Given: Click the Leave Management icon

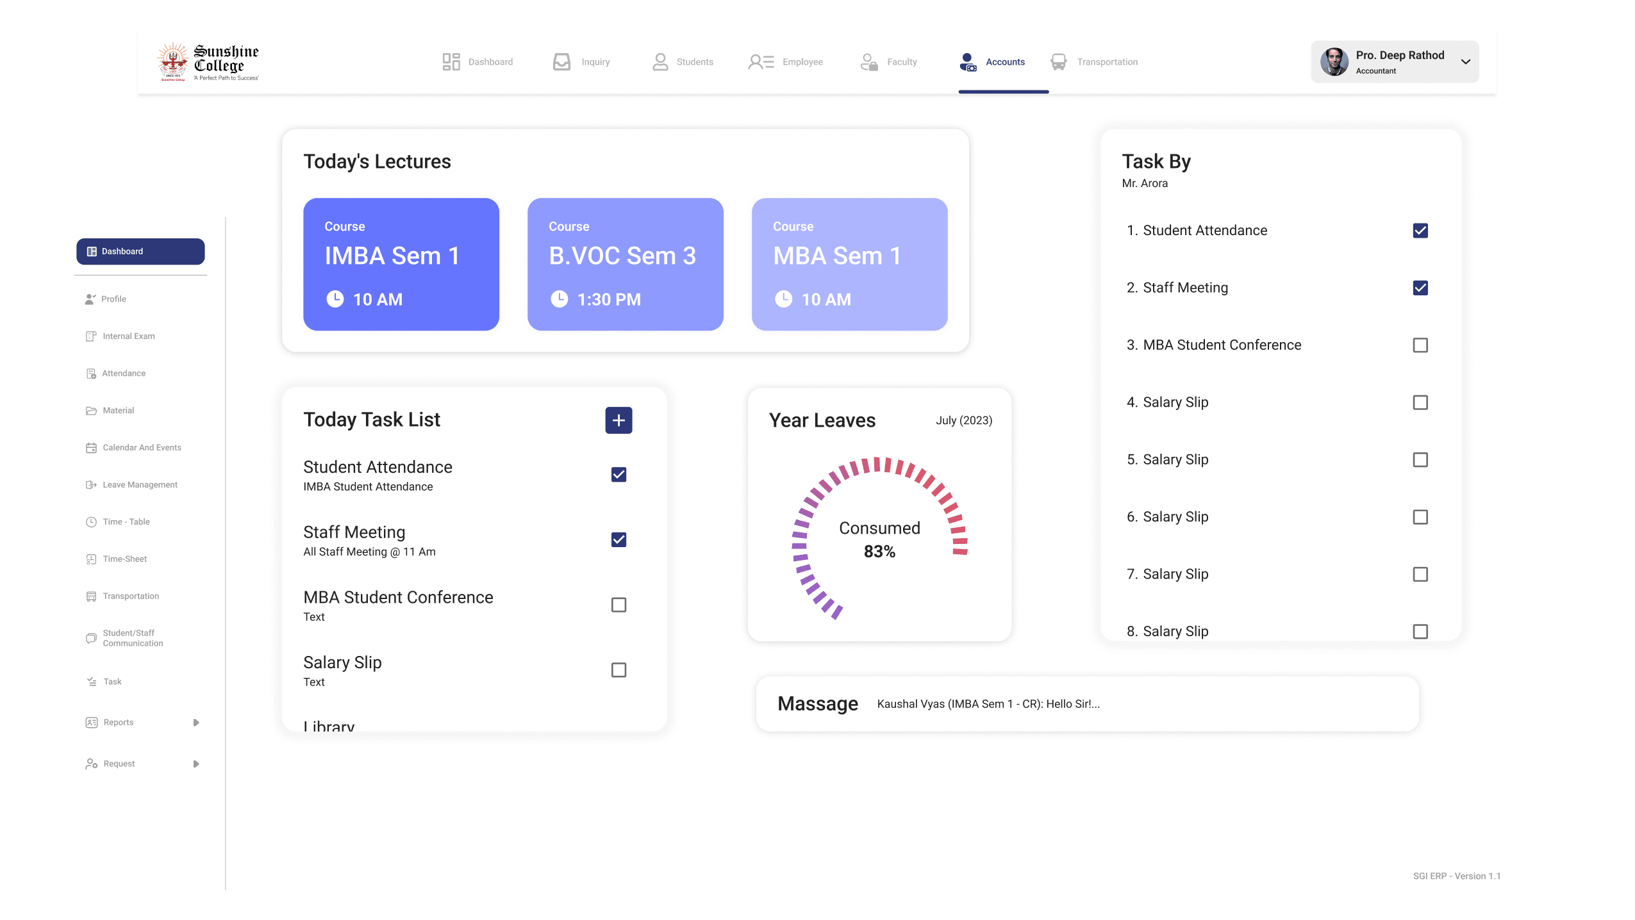Looking at the screenshot, I should point(91,485).
